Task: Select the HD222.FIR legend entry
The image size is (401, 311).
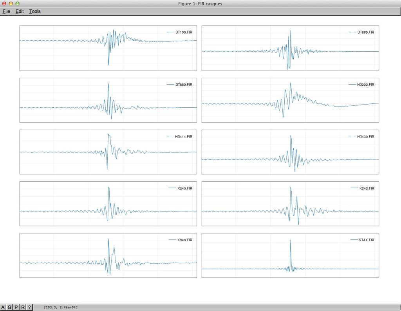Action: (365, 85)
